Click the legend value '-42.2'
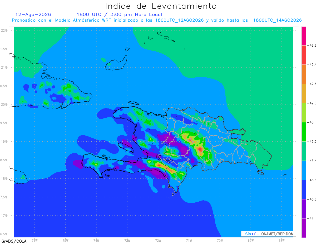This screenshot has height=244, width=316. [x=312, y=45]
